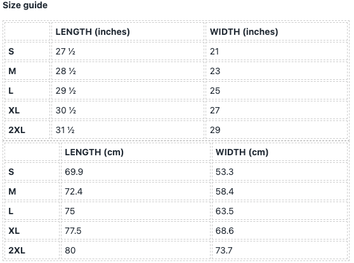Select the S row label in inches table
The height and width of the screenshot is (263, 354).
click(x=11, y=51)
